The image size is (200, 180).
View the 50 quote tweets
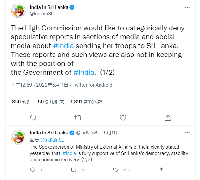51,102
